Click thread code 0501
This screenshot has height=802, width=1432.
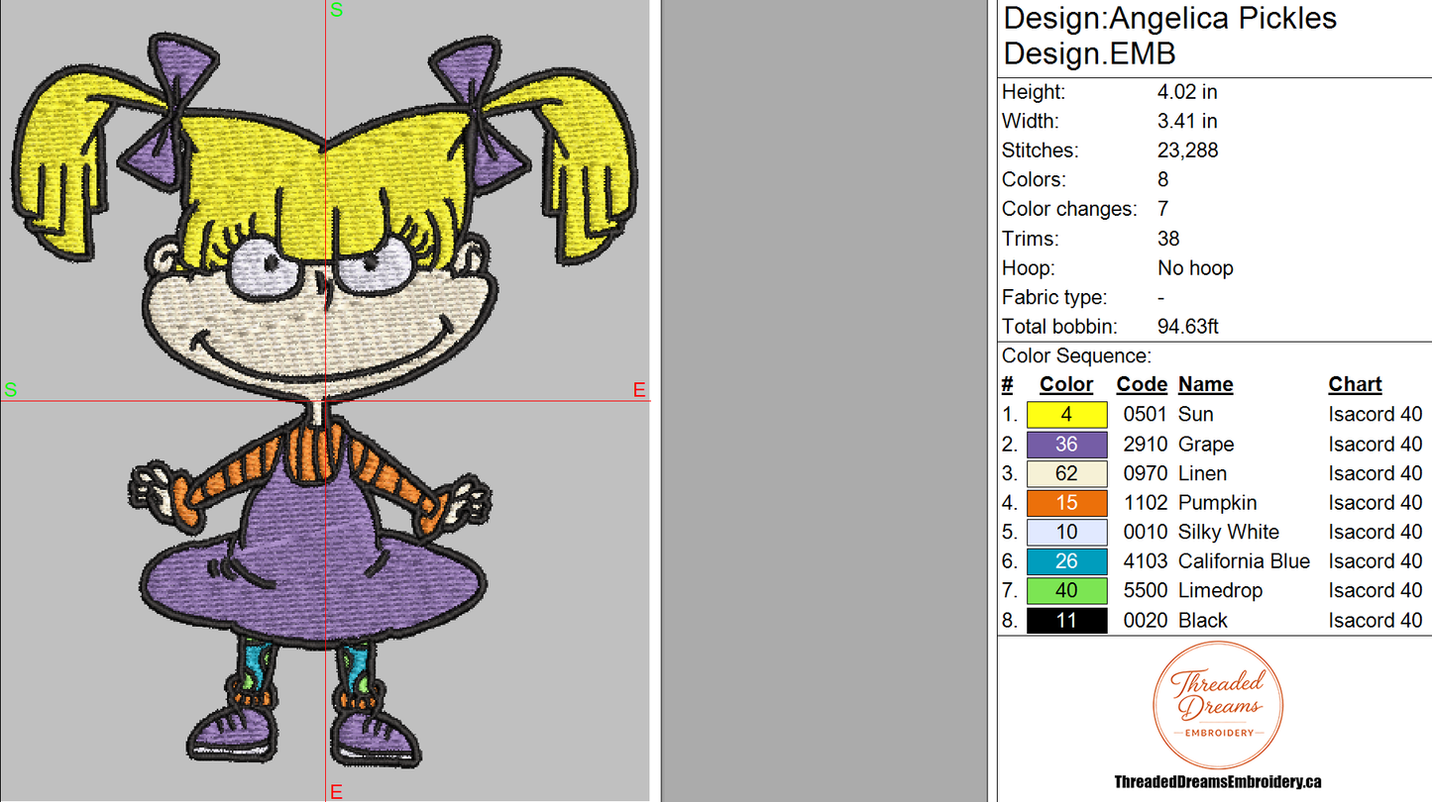pos(1146,415)
